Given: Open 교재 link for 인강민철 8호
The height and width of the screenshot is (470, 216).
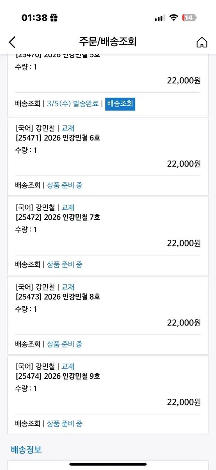Looking at the screenshot, I should click(68, 287).
